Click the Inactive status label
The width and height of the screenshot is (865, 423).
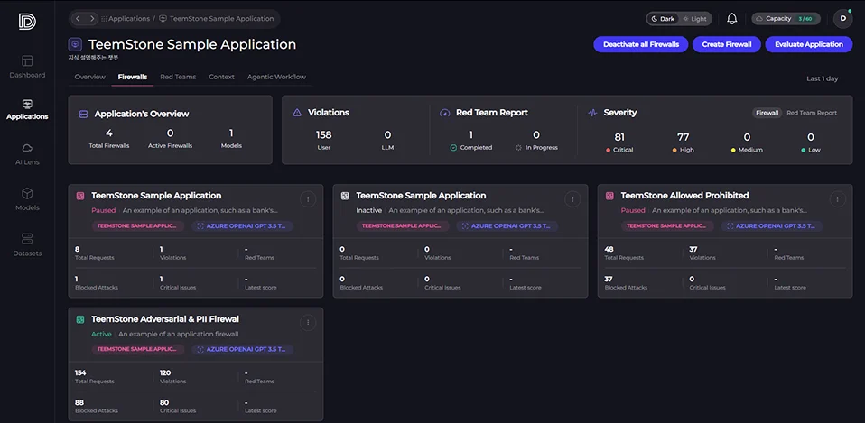369,210
